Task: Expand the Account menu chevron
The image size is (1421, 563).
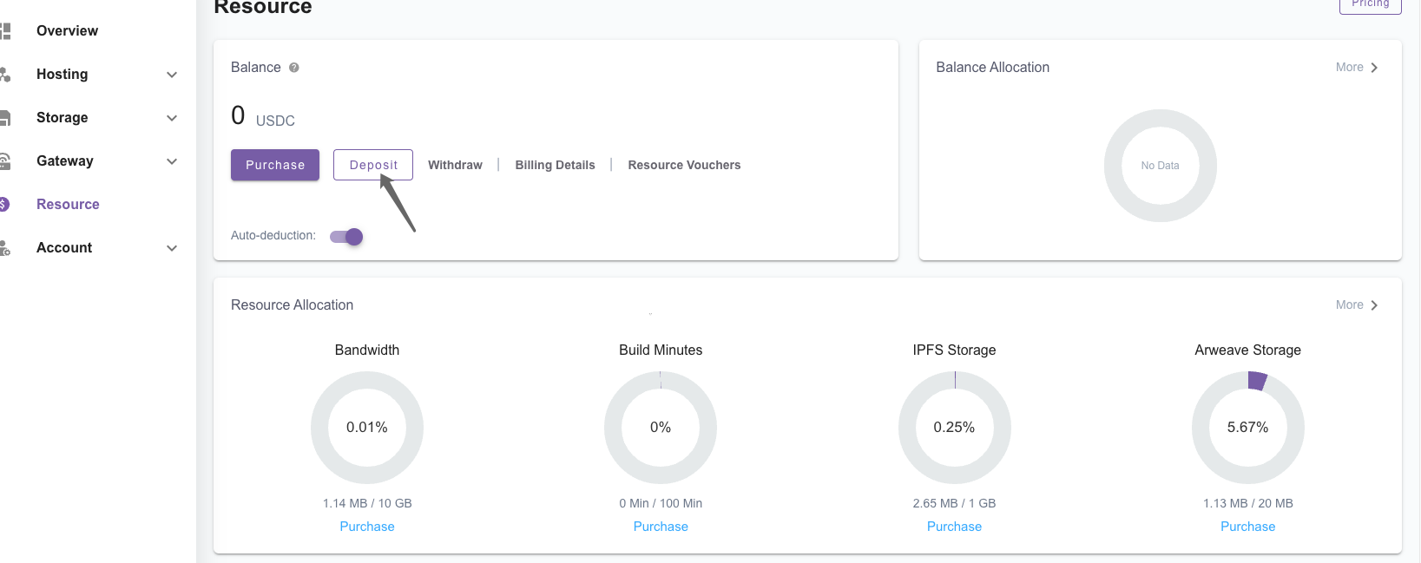Action: pos(172,248)
